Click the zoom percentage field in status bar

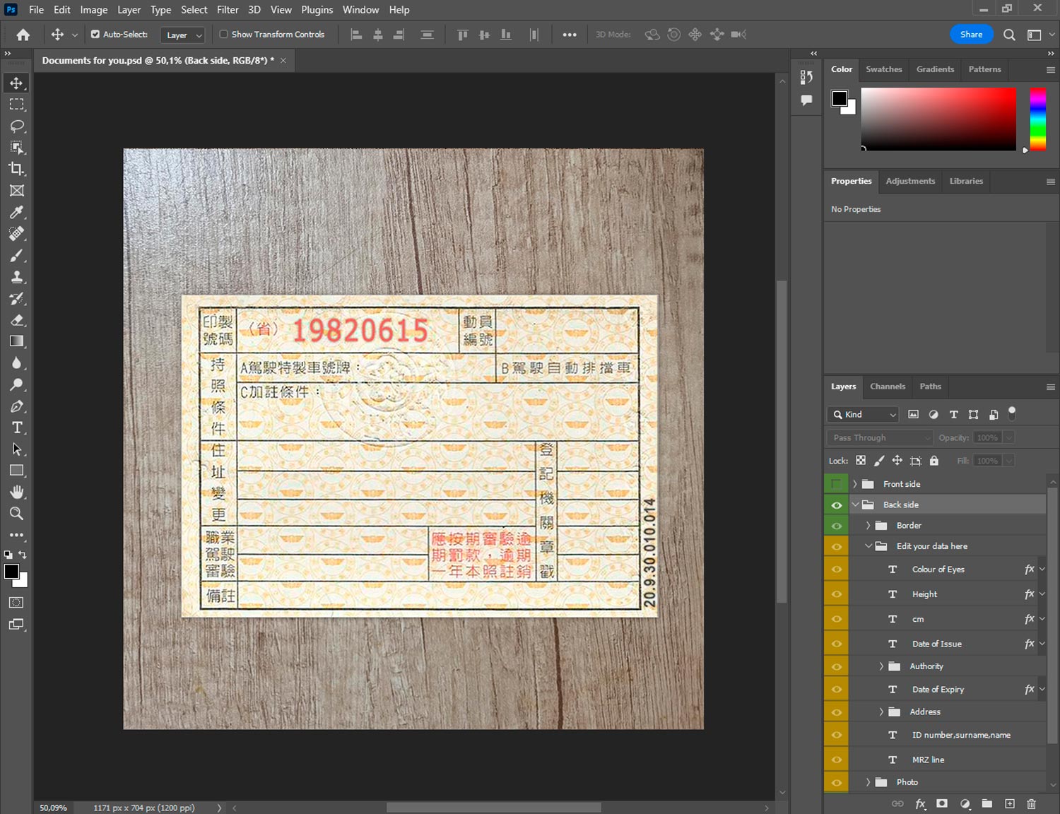tap(54, 808)
